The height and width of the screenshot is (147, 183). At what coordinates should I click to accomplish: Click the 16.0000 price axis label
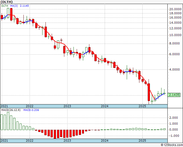176,17
